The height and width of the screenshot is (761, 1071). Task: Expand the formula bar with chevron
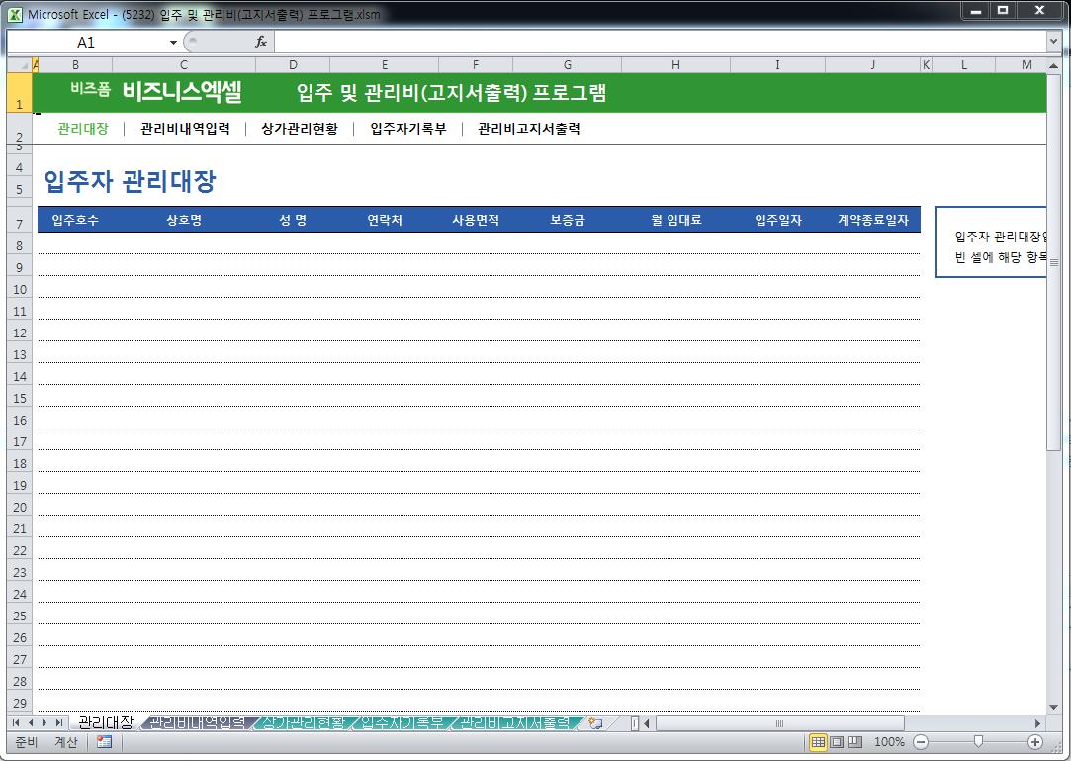1053,43
